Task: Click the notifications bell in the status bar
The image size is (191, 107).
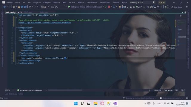Action: coord(187,98)
